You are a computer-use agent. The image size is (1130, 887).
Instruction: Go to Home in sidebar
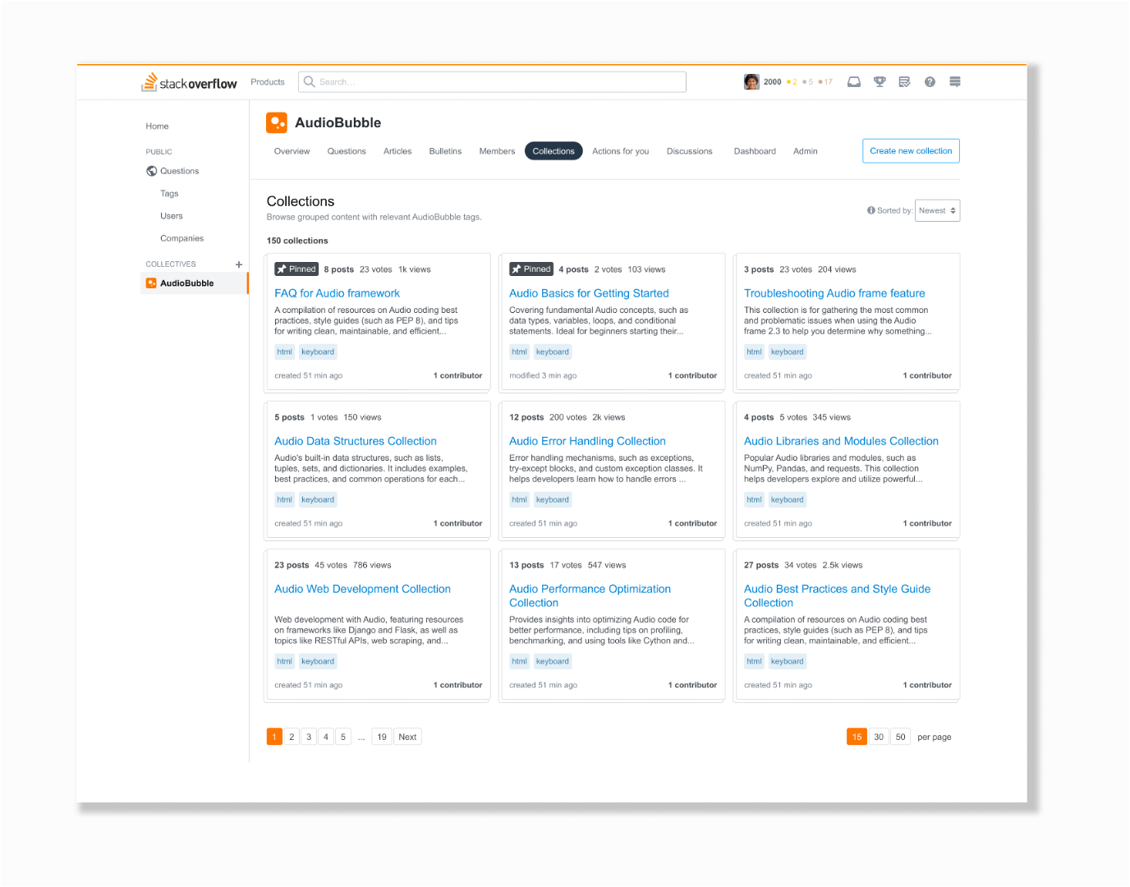coord(157,126)
